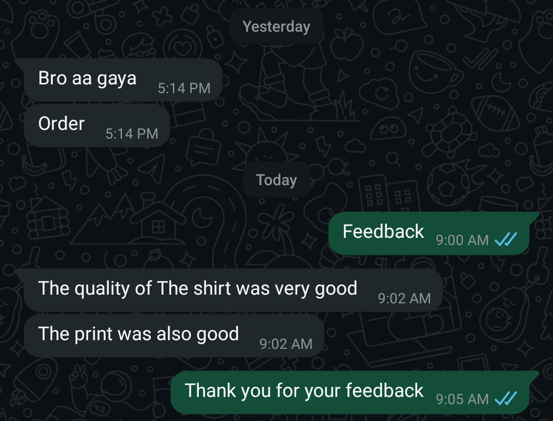
Task: Click the tail of the Bro aa gaya bubble
Action: (x=20, y=62)
